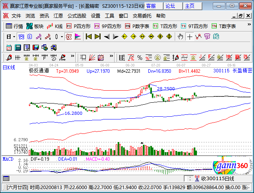Click the 论坛 button
The height and width of the screenshot is (193, 254).
pos(173,6)
